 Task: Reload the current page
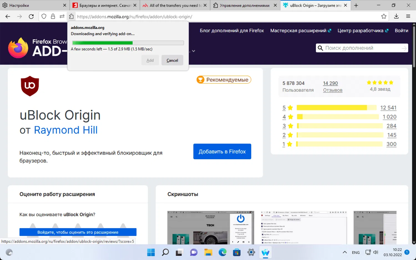31,17
